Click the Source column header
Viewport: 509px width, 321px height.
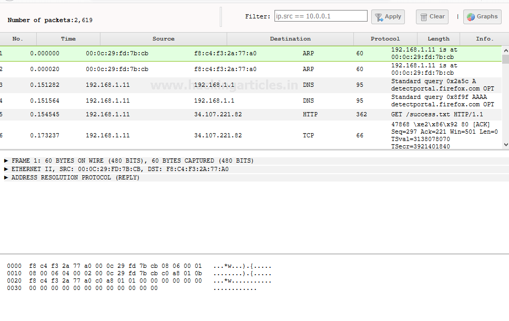[x=164, y=39]
